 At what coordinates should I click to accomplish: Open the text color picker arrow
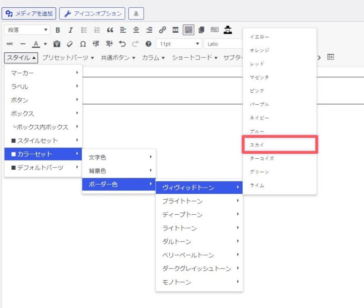pos(45,44)
